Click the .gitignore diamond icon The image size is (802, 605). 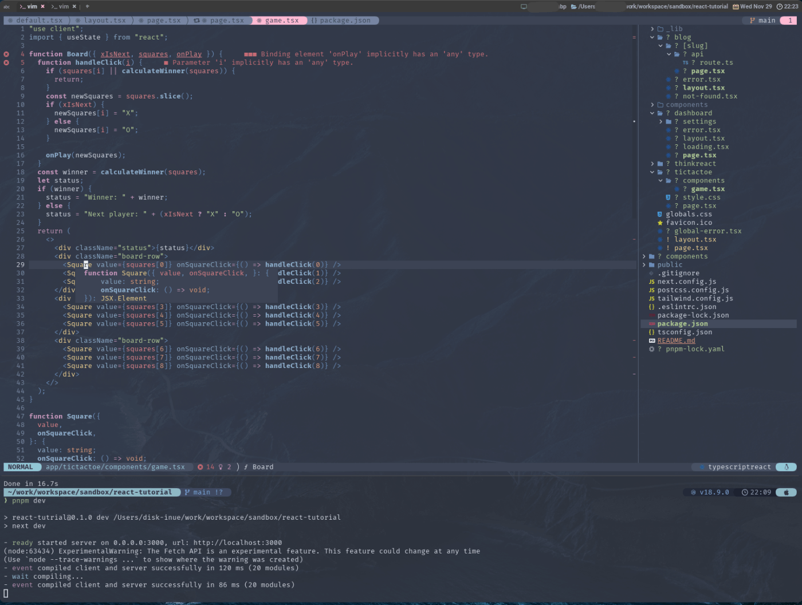(652, 274)
